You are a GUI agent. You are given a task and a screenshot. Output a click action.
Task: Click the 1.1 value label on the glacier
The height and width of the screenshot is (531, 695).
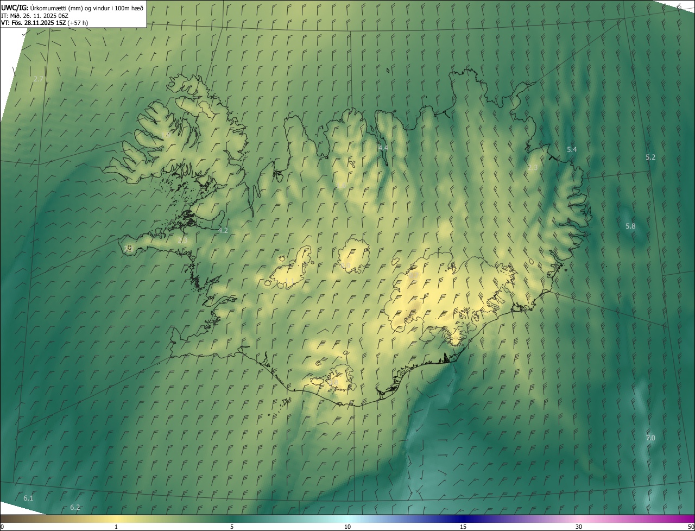click(290, 281)
